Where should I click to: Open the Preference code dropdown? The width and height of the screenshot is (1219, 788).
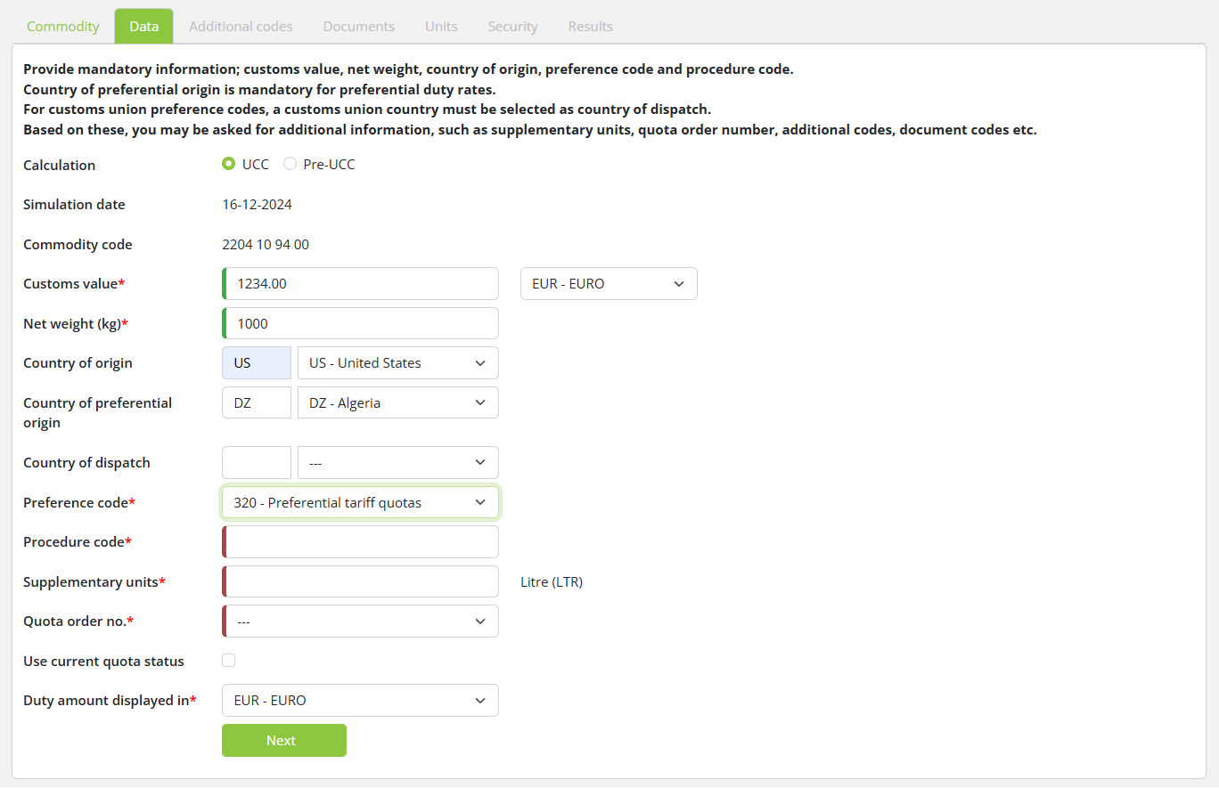click(x=360, y=503)
